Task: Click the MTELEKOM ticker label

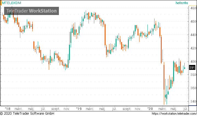Action: (12, 3)
